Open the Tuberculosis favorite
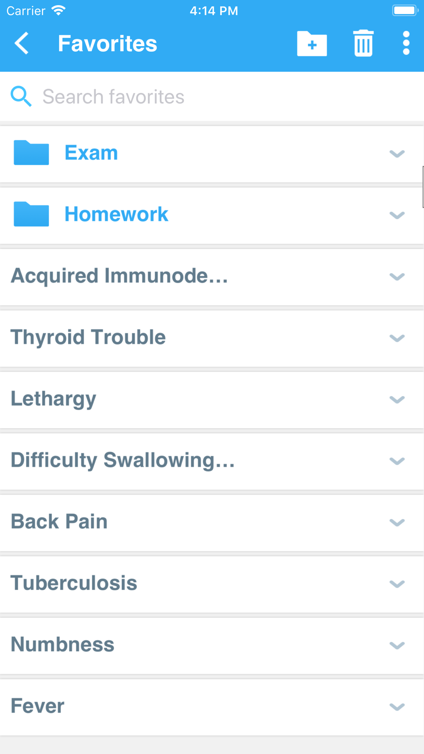The width and height of the screenshot is (424, 754). click(x=212, y=584)
